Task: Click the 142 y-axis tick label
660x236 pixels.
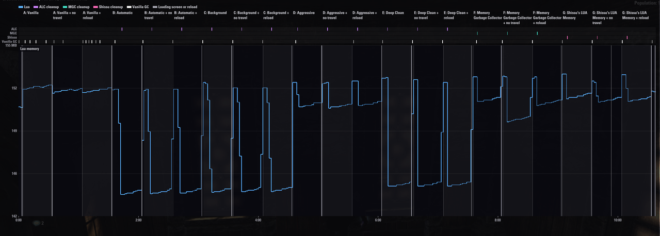Action: tap(14, 216)
